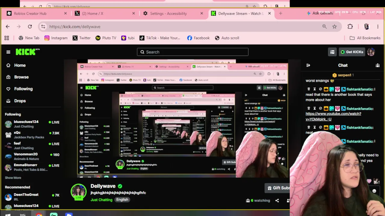385x216 pixels.
Task: Collapse the Chat panel with the arrow icon
Action: 308,65
